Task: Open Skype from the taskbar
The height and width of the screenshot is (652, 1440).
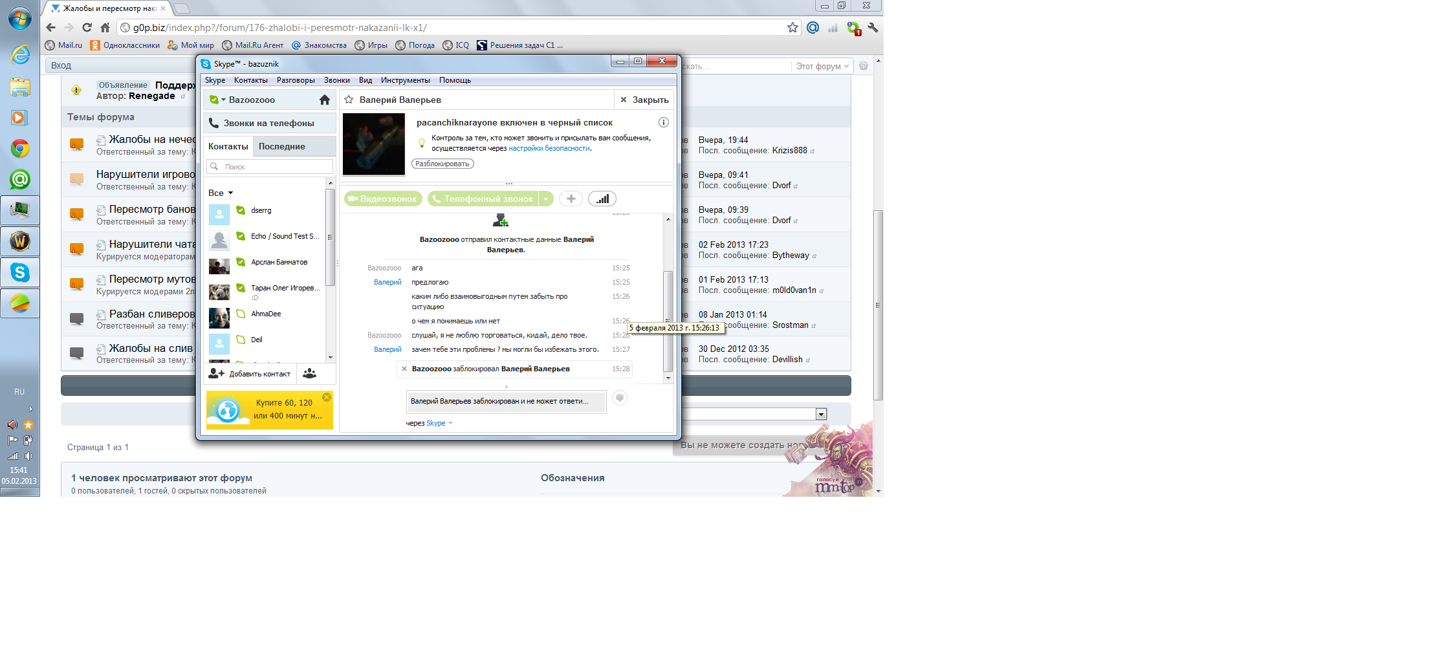Action: [20, 272]
